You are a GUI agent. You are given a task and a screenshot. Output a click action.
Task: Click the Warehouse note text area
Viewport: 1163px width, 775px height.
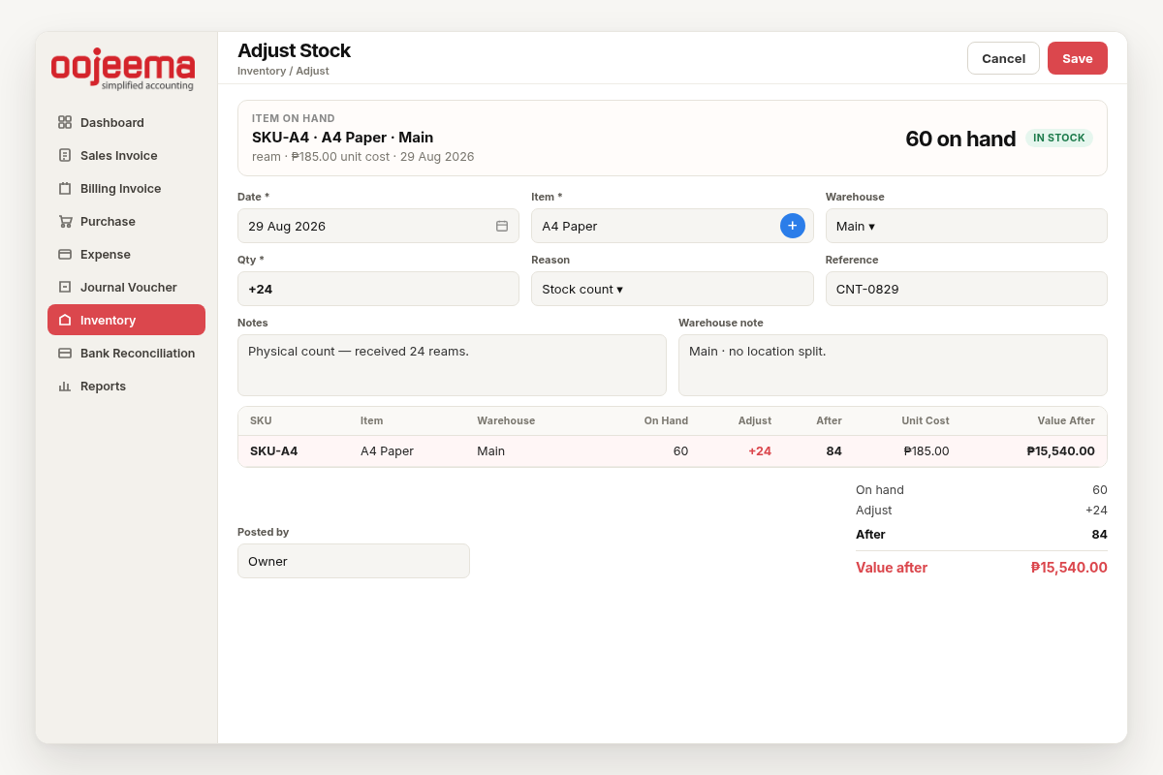893,365
